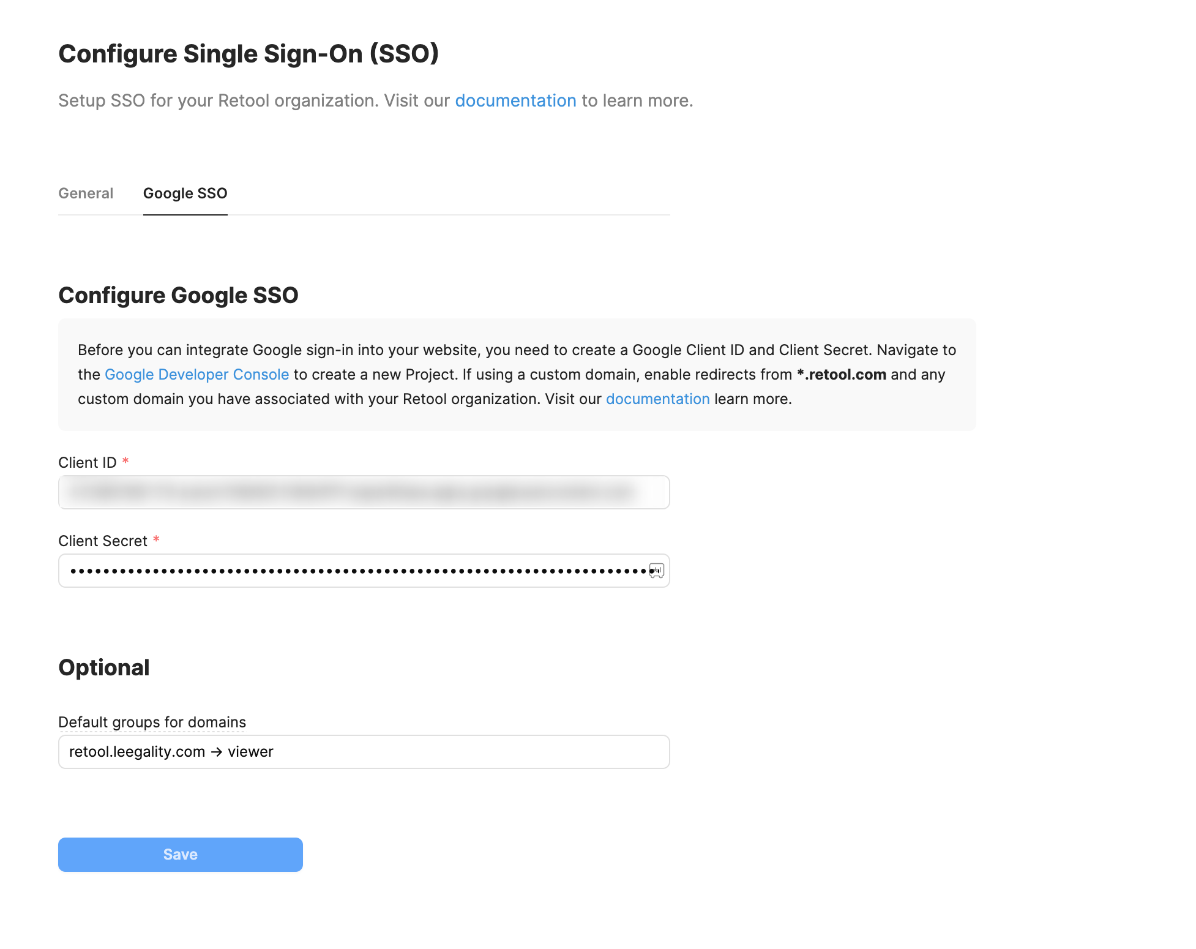The height and width of the screenshot is (949, 1196).
Task: Edit the retool.leegality.com viewer groups field
Action: (364, 752)
